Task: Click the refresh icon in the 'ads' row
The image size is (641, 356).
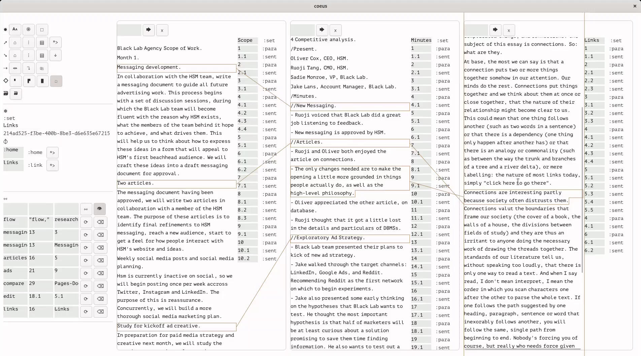Action: [x=86, y=273]
